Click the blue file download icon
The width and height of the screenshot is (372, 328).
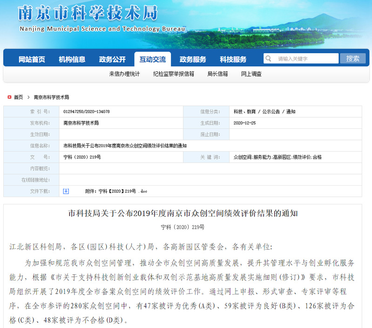pos(66,191)
